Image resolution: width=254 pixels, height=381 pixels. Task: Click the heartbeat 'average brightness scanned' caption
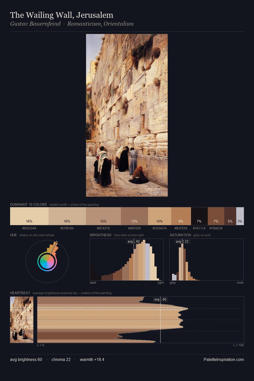click(x=72, y=293)
